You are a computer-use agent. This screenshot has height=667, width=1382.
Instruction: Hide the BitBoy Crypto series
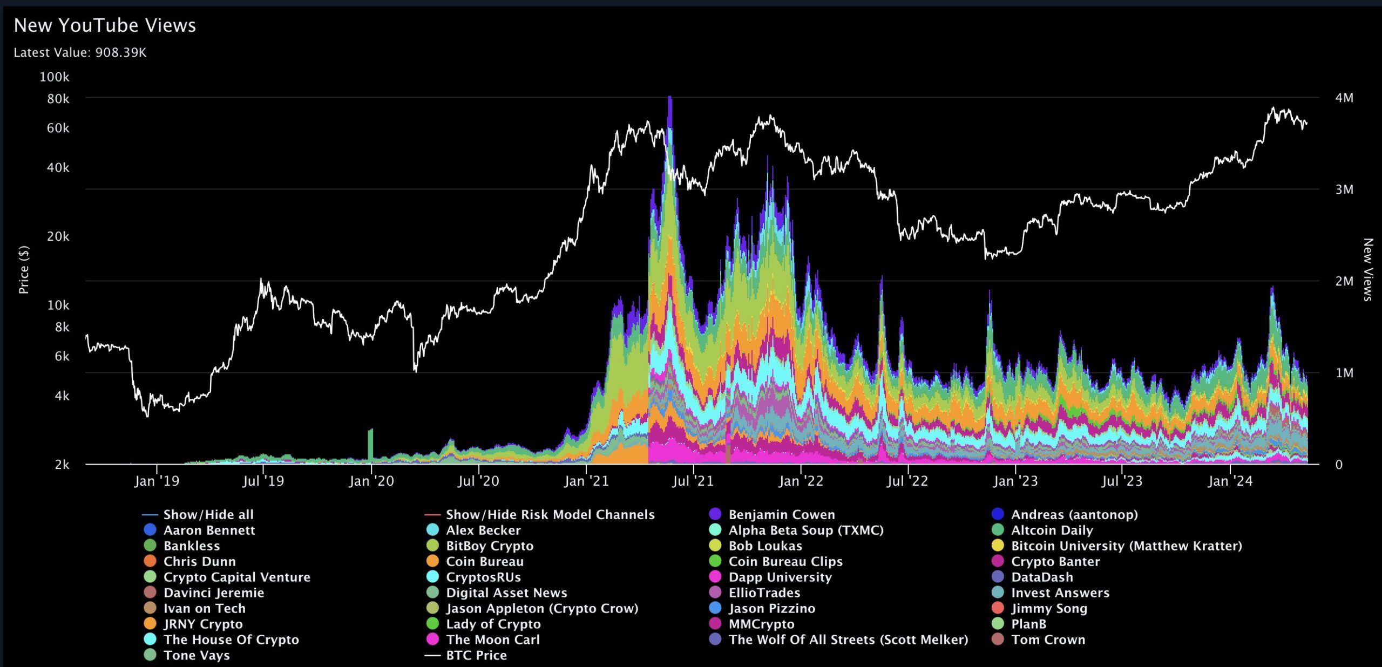[489, 546]
